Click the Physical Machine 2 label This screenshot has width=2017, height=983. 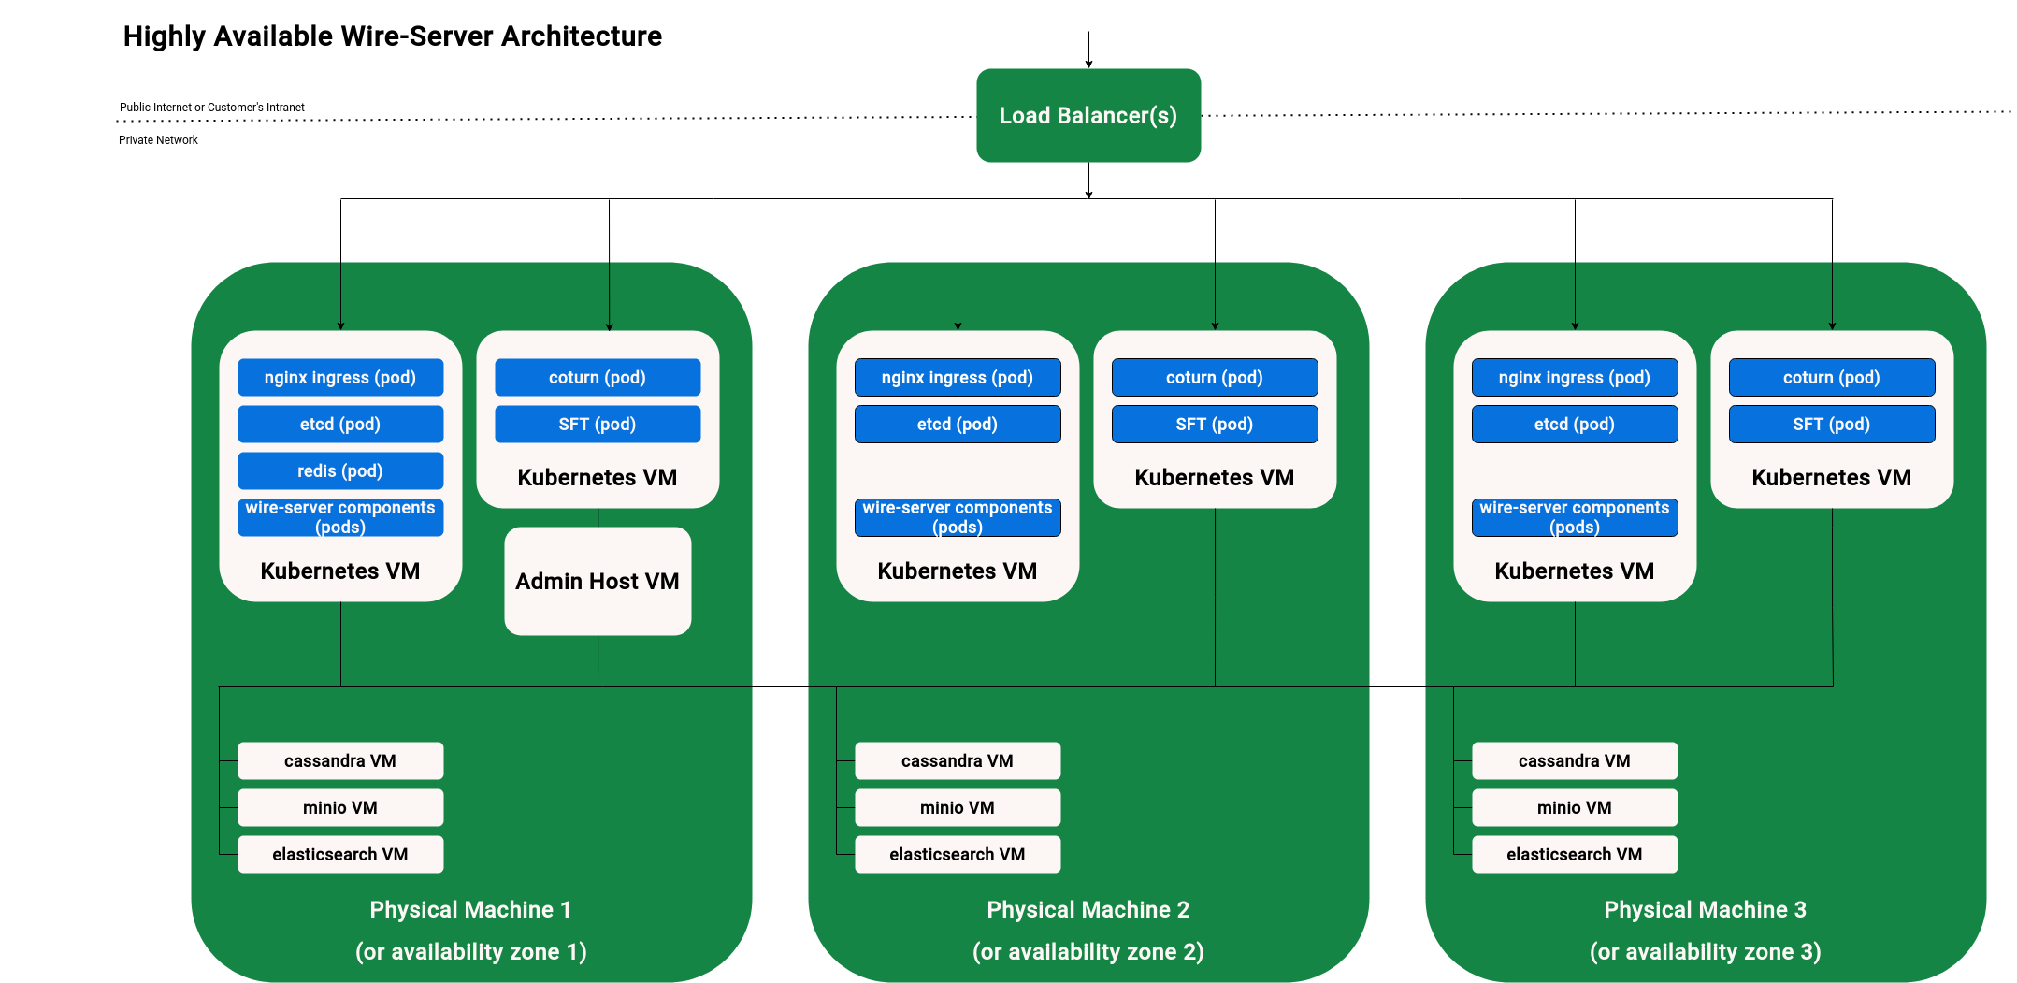tap(1088, 909)
